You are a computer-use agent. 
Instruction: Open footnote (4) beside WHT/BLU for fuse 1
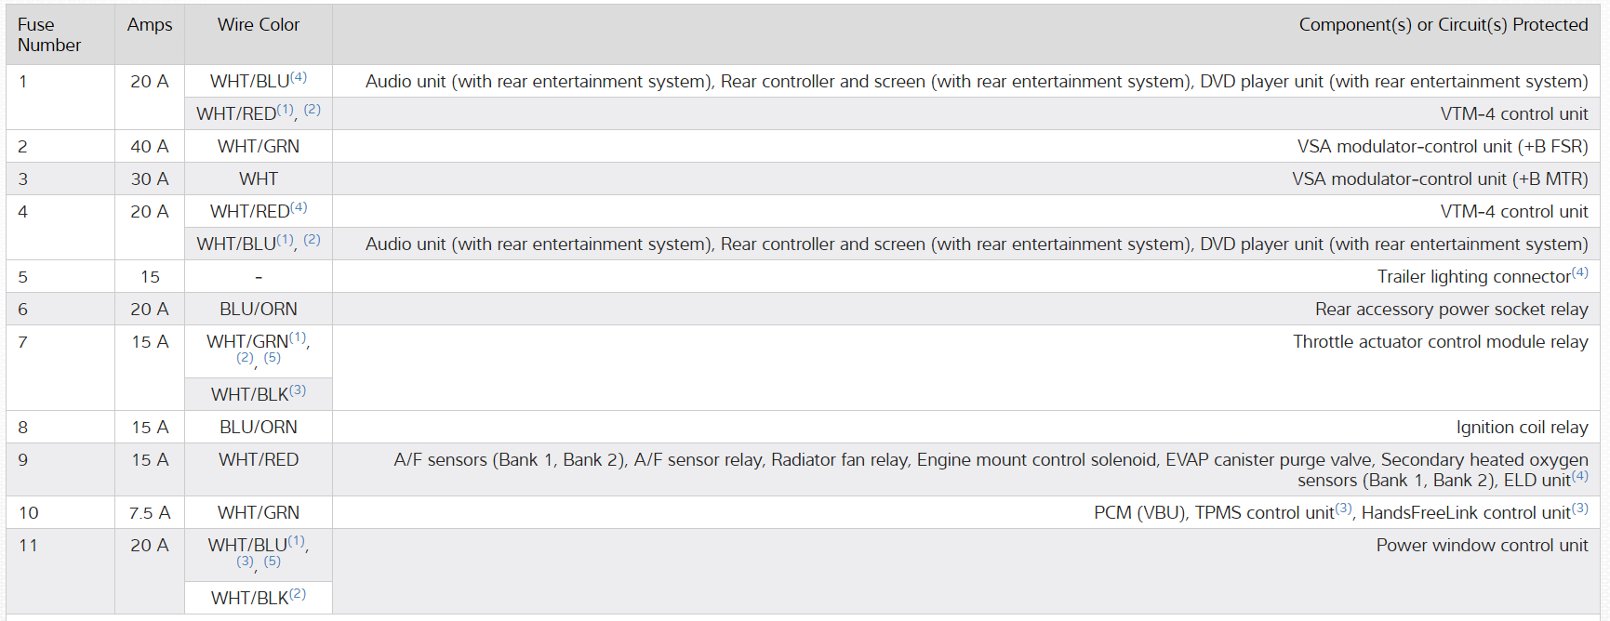tap(299, 77)
